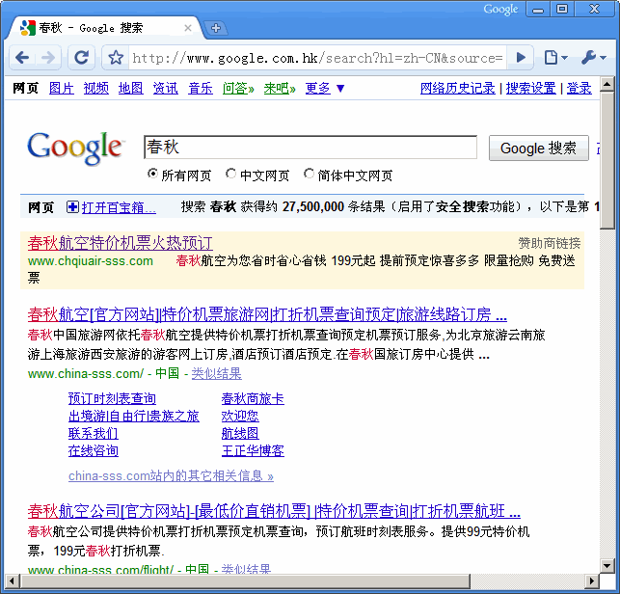Click 类似结果 for www.china-sss.com/
The width and height of the screenshot is (620, 594).
216,373
